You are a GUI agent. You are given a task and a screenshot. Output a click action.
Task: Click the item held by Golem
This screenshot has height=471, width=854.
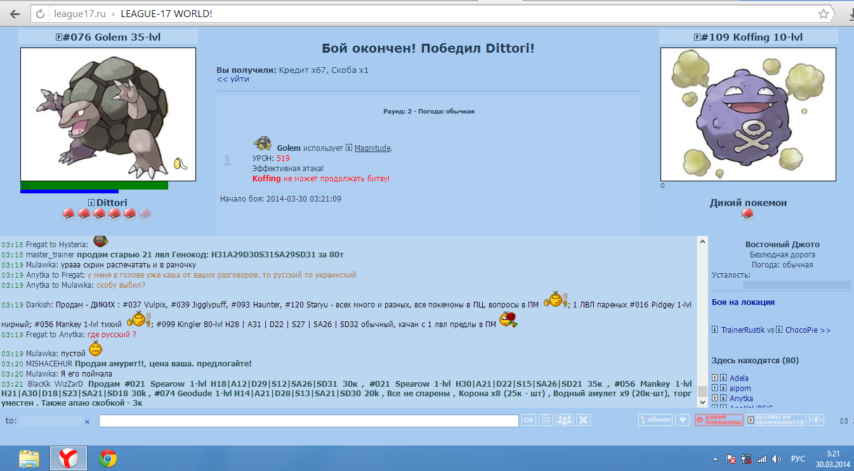180,164
